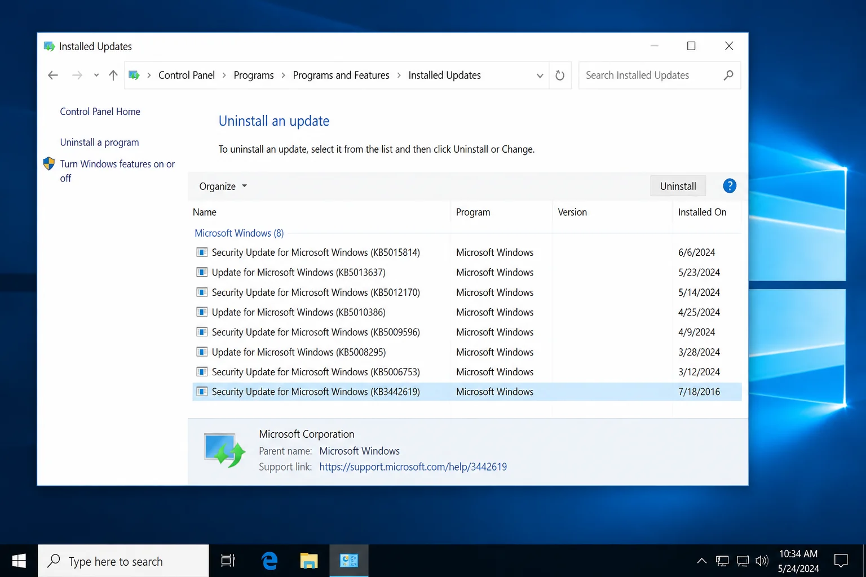This screenshot has height=577, width=866.
Task: Open support link for help/3442619
Action: pos(413,467)
